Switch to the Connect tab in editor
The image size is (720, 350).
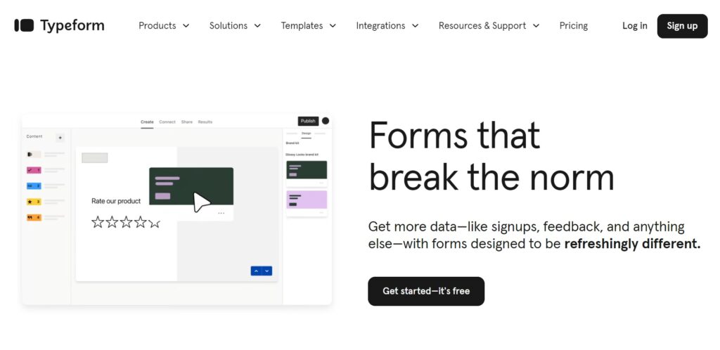click(x=167, y=122)
